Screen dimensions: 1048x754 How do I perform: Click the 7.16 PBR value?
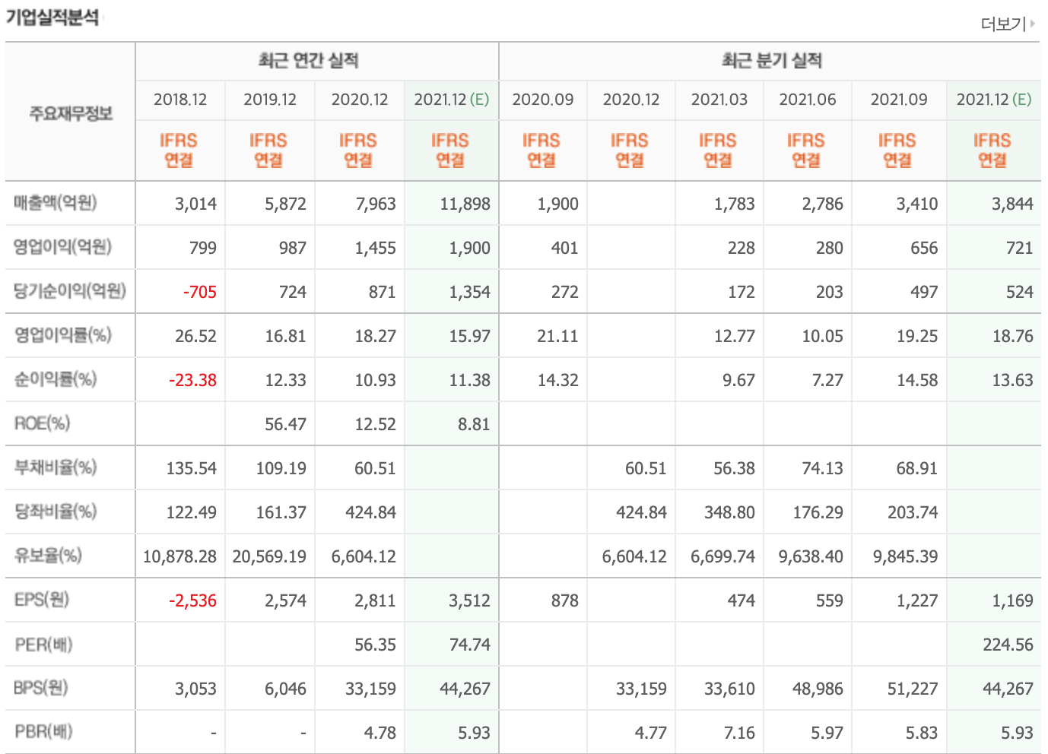[739, 733]
